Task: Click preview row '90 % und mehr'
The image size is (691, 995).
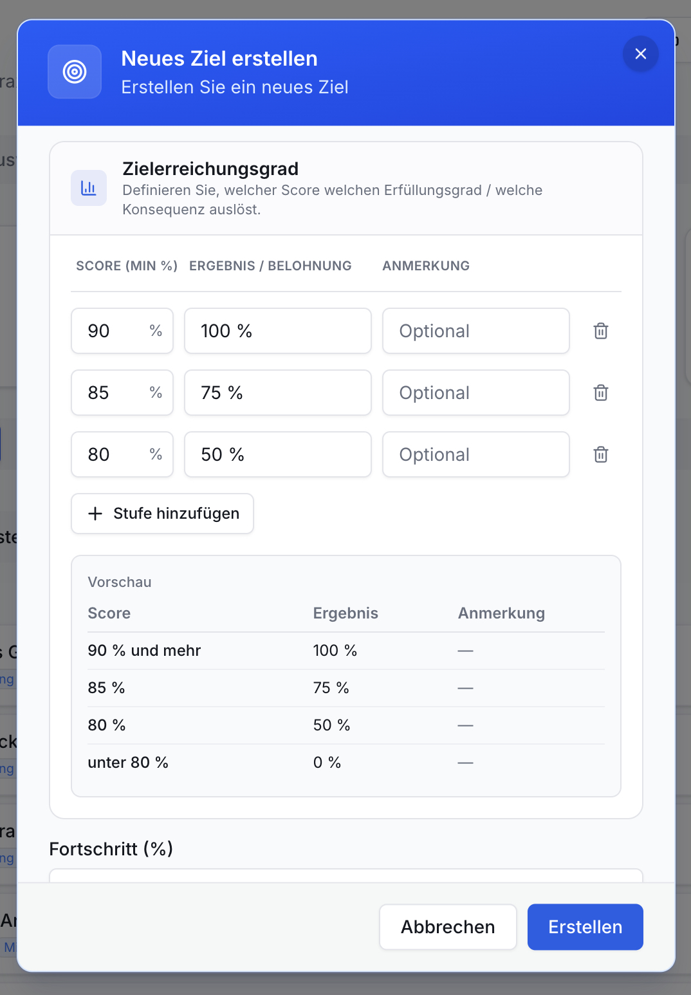Action: click(x=346, y=651)
